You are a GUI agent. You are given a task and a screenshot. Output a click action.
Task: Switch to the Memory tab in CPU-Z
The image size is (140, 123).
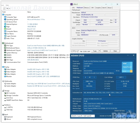(87, 8)
